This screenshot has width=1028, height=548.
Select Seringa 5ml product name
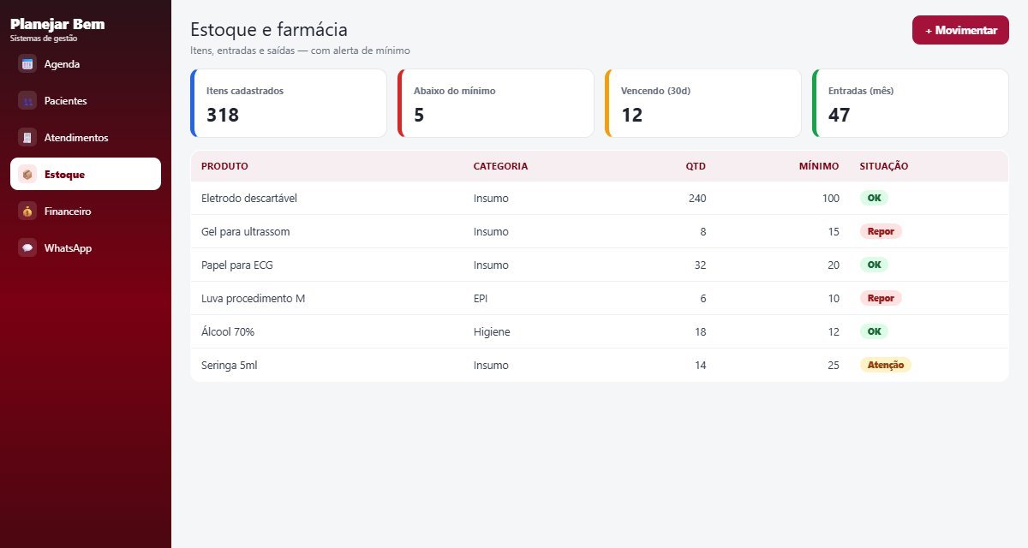[x=229, y=366]
